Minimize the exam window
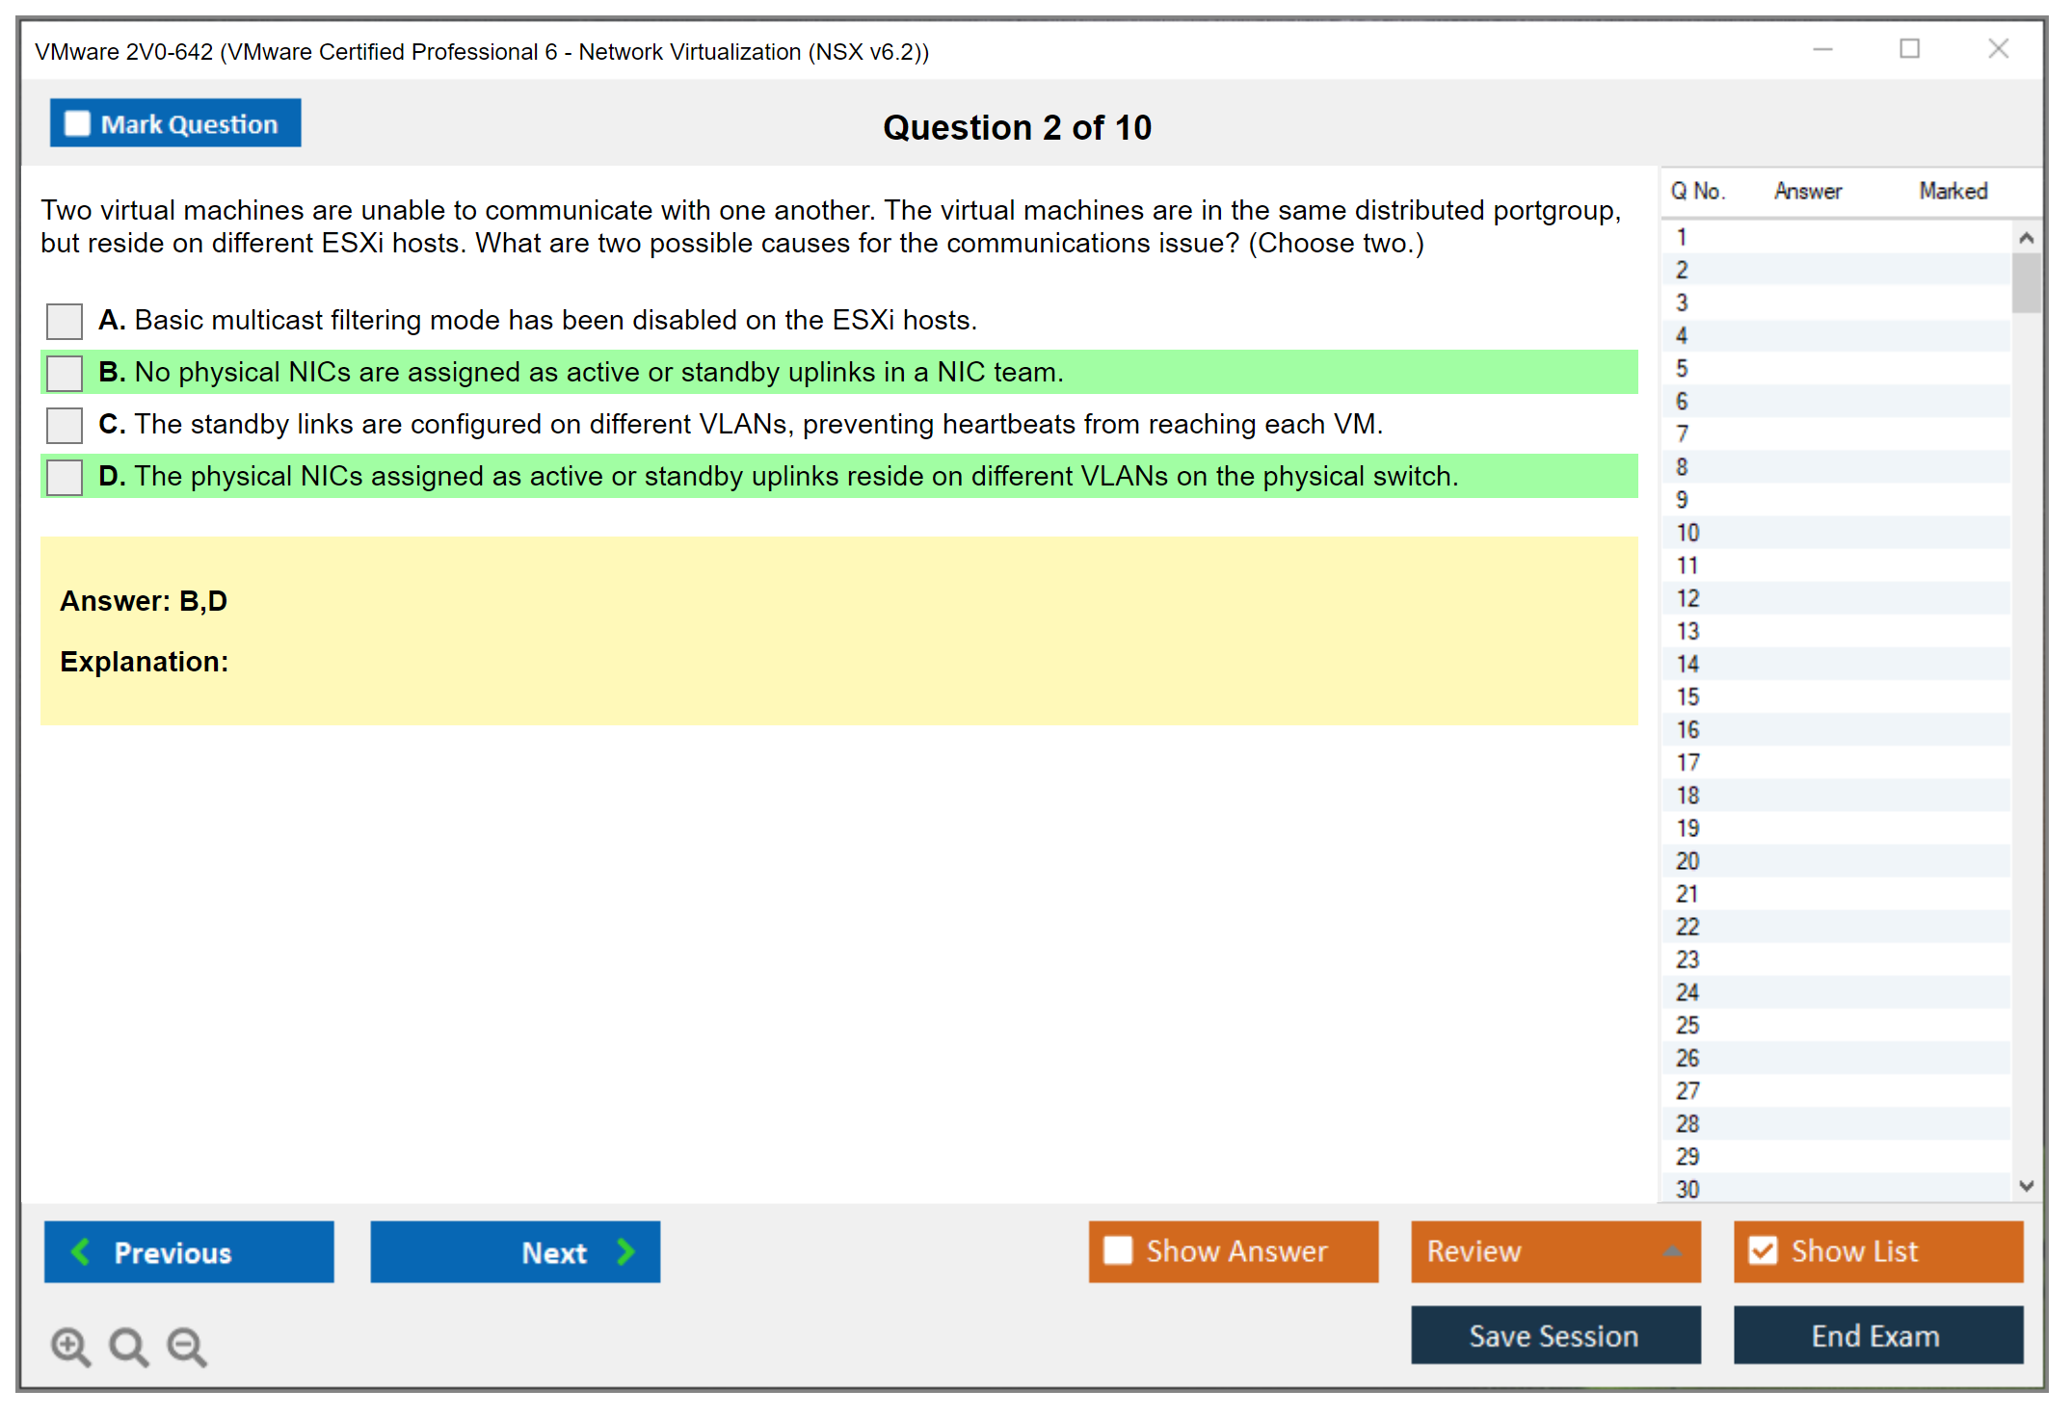Viewport: 2072px width, 1416px height. coord(1822,49)
